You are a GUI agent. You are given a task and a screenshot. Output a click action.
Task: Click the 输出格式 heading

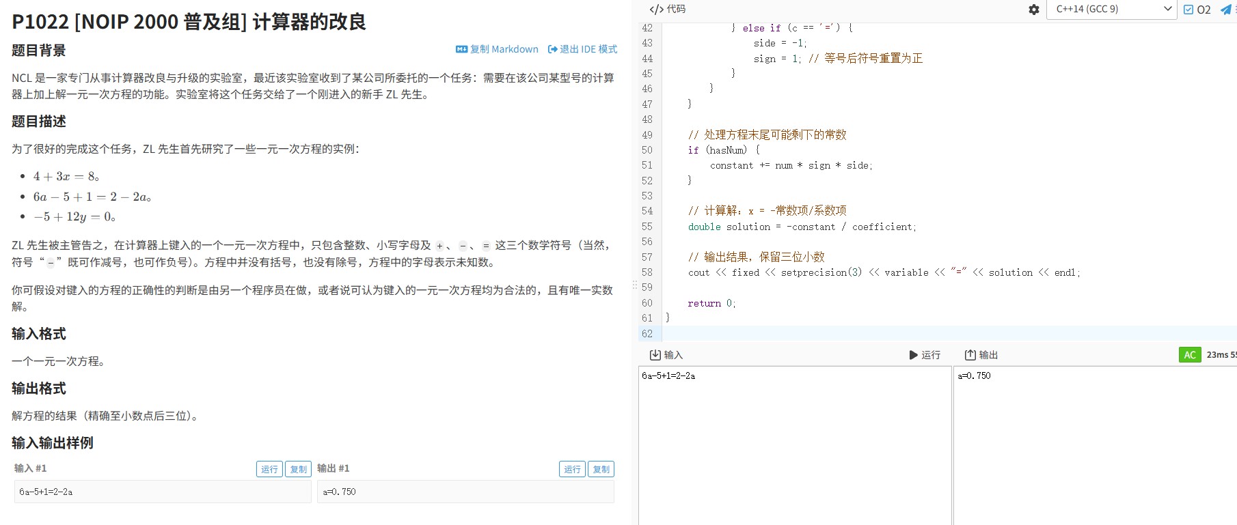click(39, 388)
